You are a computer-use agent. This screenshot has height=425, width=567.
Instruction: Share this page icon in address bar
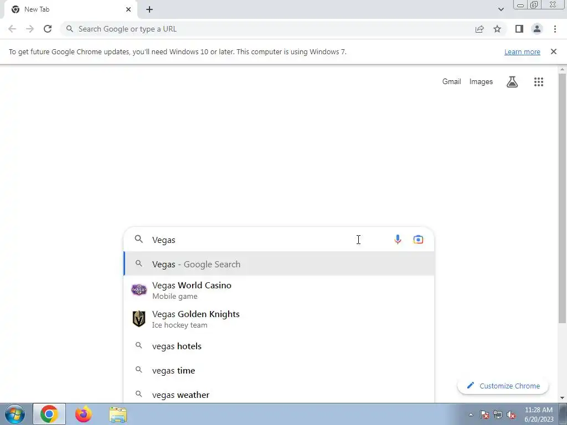tap(480, 29)
